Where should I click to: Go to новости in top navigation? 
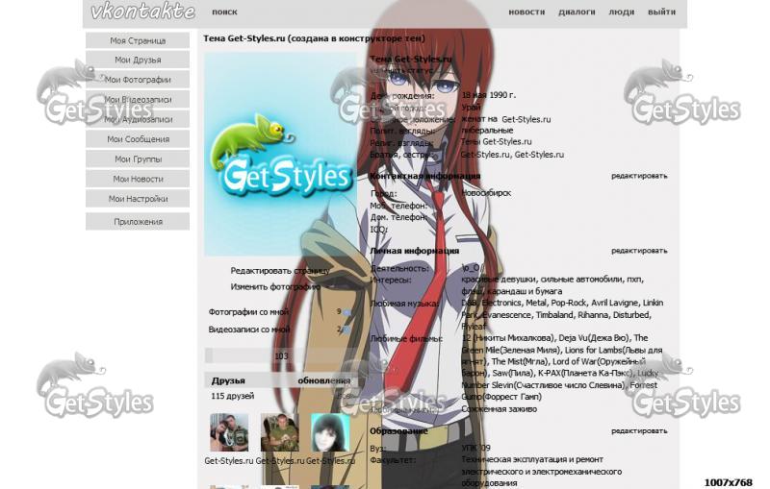pyautogui.click(x=526, y=12)
